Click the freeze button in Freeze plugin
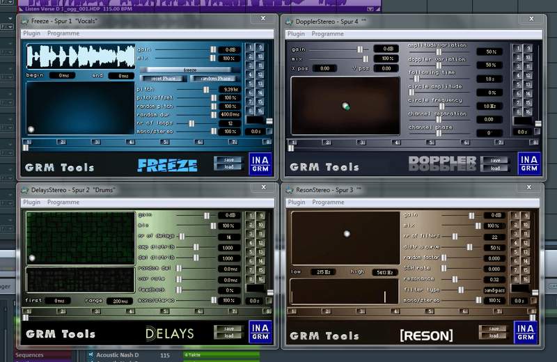The width and height of the screenshot is (557, 362). click(x=189, y=70)
